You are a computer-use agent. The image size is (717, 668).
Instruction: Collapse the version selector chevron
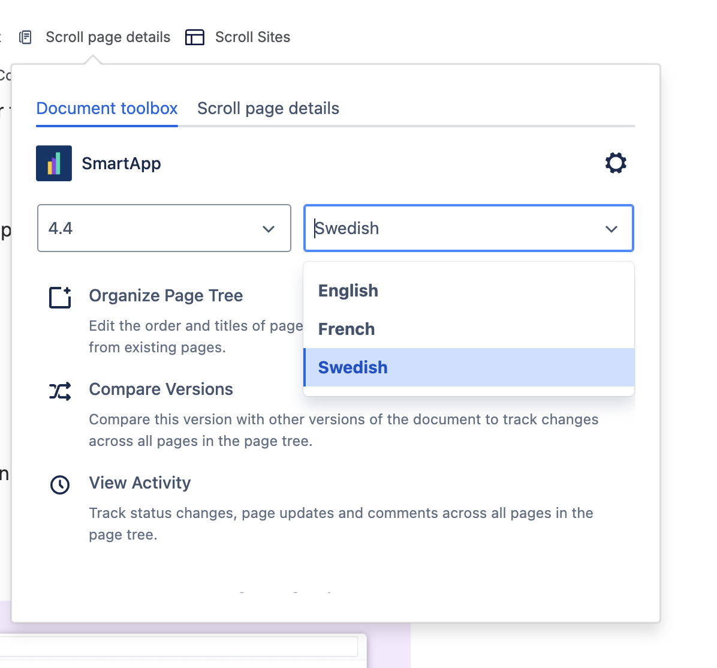tap(269, 229)
